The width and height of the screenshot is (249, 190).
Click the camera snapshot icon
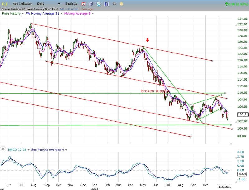(114, 4)
